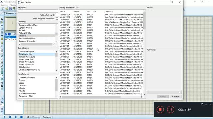The image size is (213, 119).
Task: Select the 2D box graphics tool
Action: click(2, 69)
